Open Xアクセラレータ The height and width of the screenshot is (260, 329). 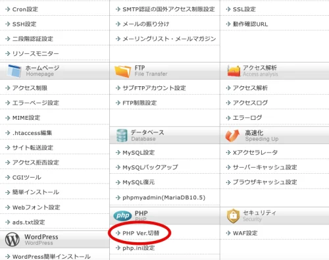click(255, 153)
